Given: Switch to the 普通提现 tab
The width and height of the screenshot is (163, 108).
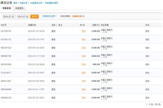Looking at the screenshot, I should (7, 8).
